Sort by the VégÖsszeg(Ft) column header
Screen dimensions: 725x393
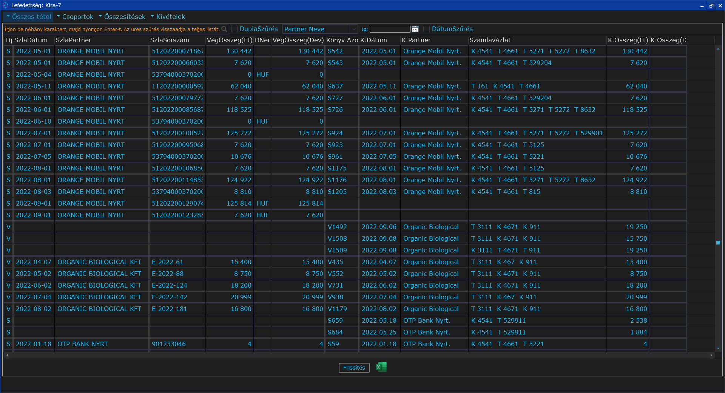(229, 40)
